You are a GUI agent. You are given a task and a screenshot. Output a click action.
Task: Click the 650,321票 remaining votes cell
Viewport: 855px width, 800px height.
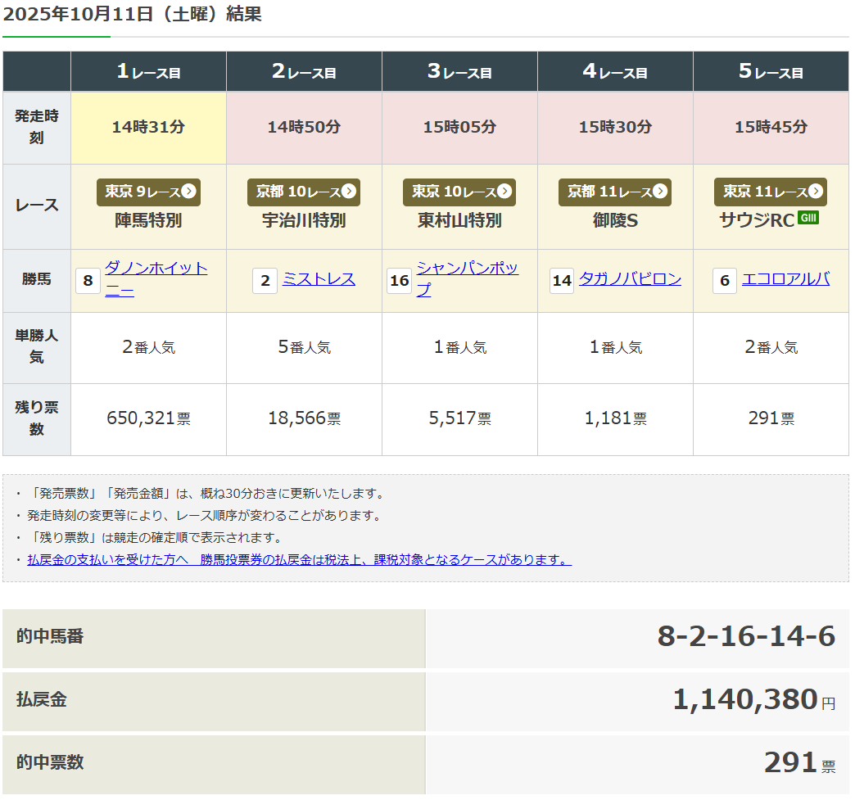[148, 419]
